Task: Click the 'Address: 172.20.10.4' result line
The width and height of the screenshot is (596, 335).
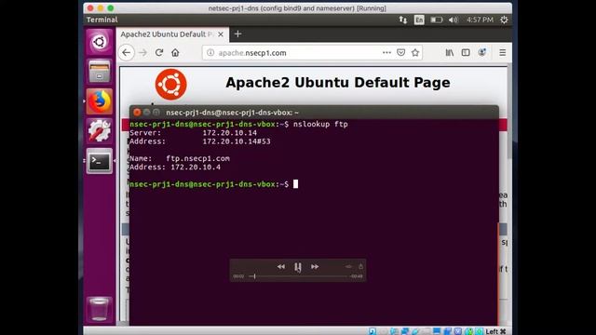Action: 175,167
